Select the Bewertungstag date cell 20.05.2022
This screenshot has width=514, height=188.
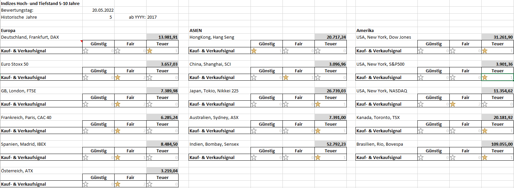click(x=98, y=10)
